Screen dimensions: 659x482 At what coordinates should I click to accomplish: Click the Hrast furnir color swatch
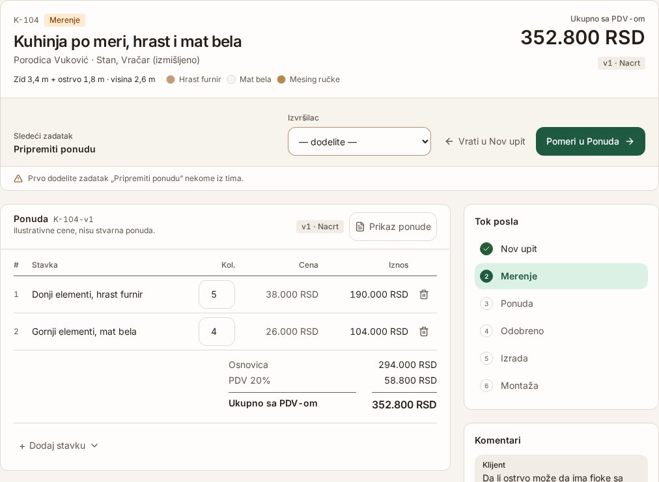coord(170,79)
